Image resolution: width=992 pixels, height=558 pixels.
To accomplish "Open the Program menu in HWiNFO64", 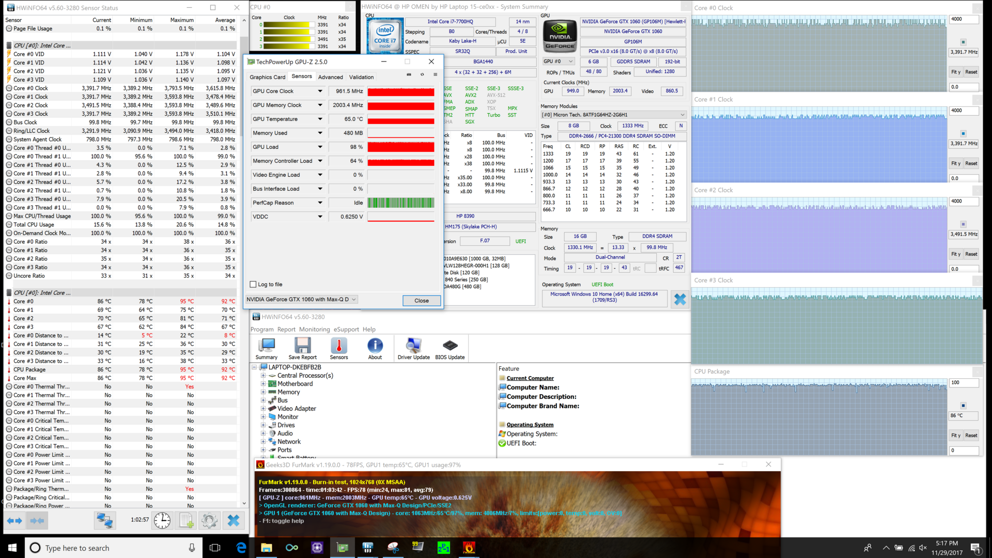I will click(x=262, y=329).
